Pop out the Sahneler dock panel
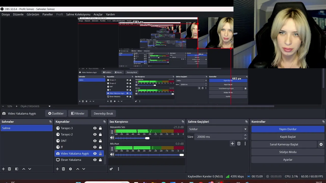The height and width of the screenshot is (183, 326). point(50,122)
